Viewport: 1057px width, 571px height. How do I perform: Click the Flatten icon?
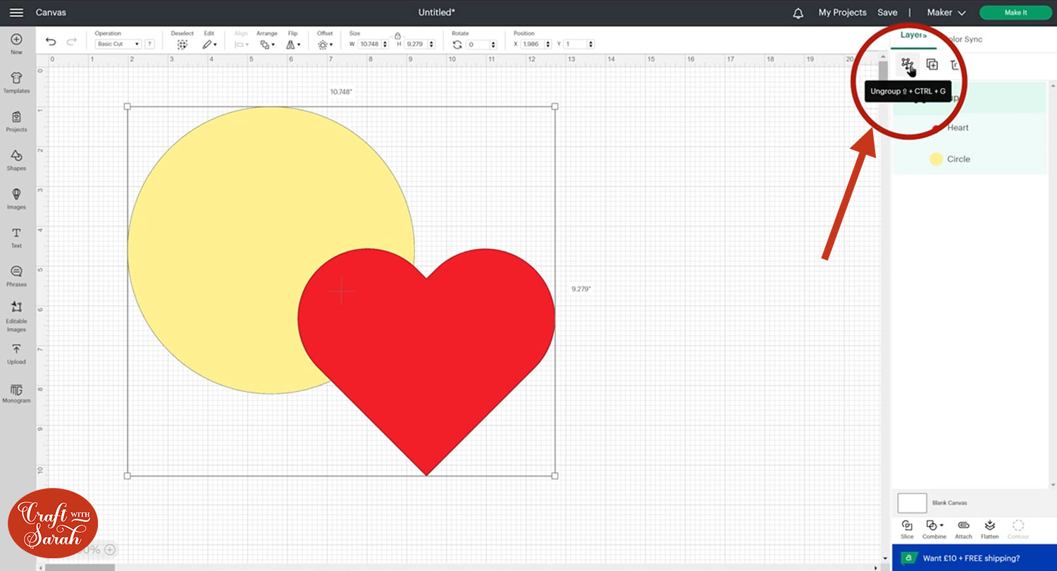coord(989,527)
